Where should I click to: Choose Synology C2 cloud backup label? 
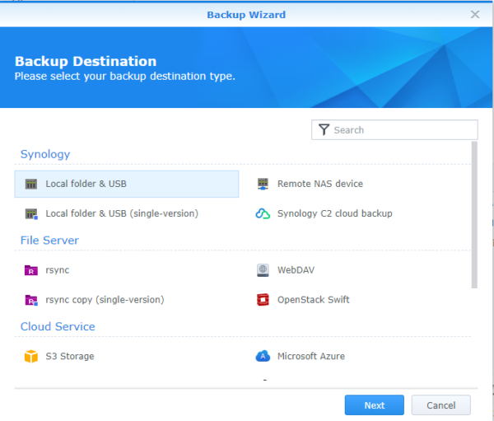[x=335, y=214]
